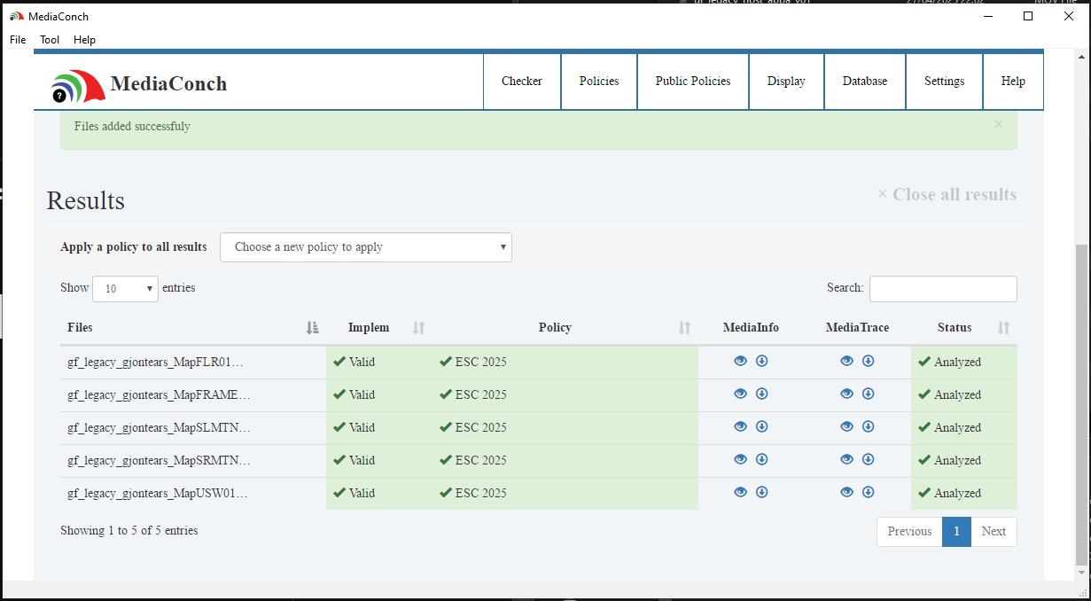The height and width of the screenshot is (601, 1091).
Task: Open the Show entries count dropdown
Action: point(125,289)
